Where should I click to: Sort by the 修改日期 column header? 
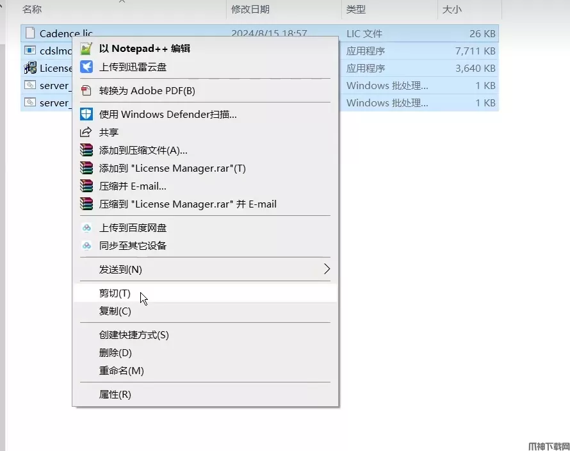tap(250, 9)
